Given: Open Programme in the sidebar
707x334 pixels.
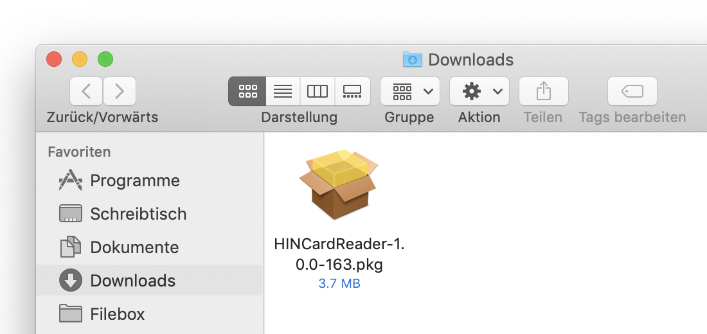Looking at the screenshot, I should click(149, 180).
